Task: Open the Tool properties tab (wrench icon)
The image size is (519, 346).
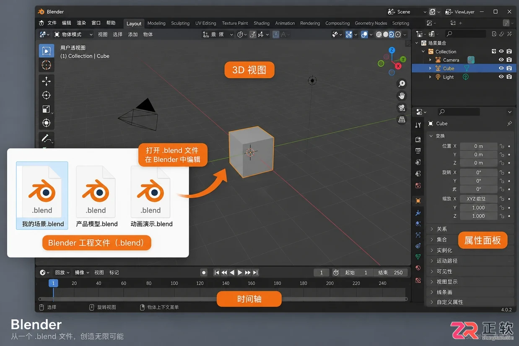Action: pyautogui.click(x=418, y=125)
